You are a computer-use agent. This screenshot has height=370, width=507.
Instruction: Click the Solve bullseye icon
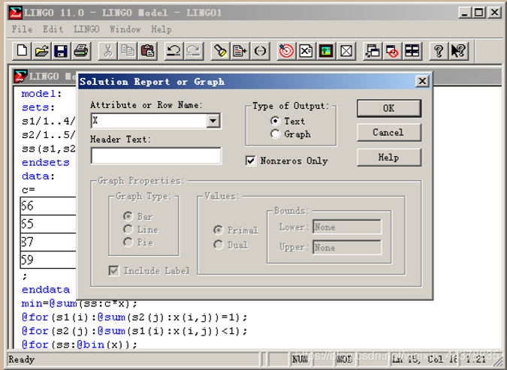(286, 51)
